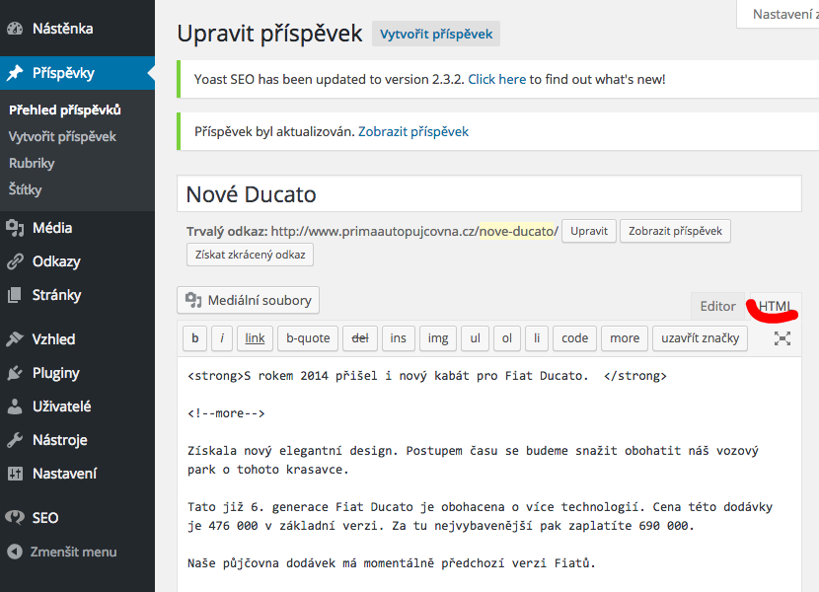Open Přehled příspěvků submenu
819x592 pixels.
[x=65, y=110]
